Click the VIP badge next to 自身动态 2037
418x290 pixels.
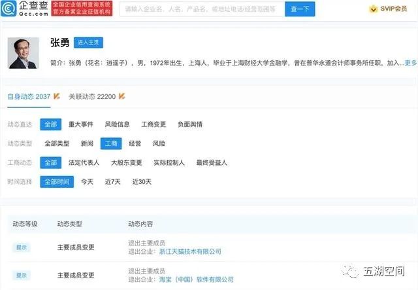[x=57, y=96]
